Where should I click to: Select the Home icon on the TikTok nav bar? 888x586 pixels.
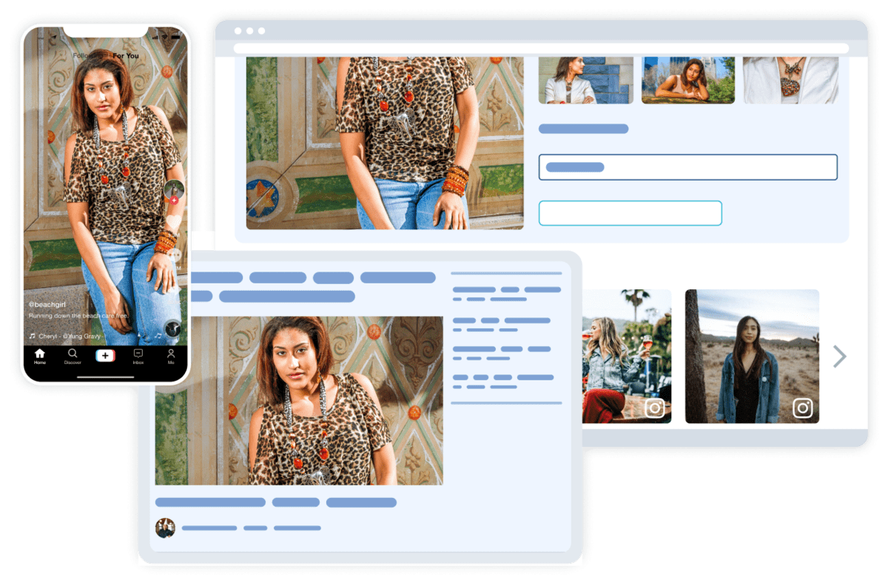point(40,354)
